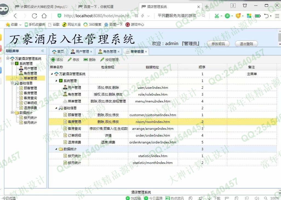Click the 今日直播 status bar item
Screen dimensions: 281x200
click(153, 198)
